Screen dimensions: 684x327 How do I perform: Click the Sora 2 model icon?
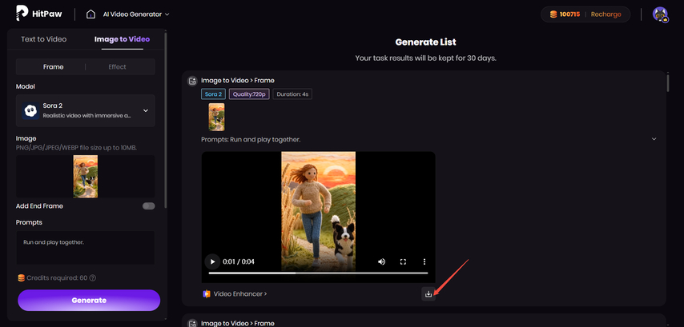(x=31, y=111)
